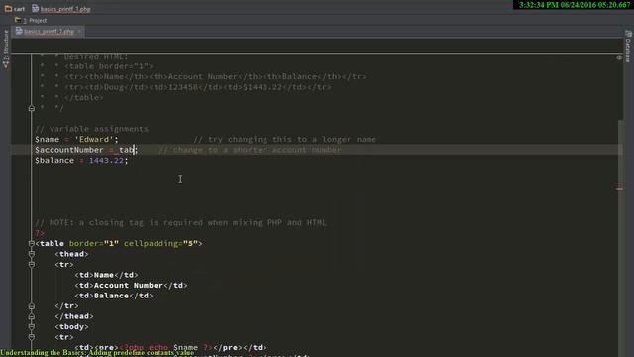Click the Database icon on right strip

628,34
